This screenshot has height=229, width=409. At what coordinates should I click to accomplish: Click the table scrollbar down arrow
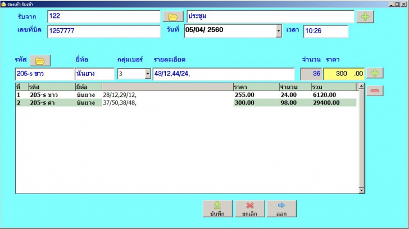click(x=361, y=190)
